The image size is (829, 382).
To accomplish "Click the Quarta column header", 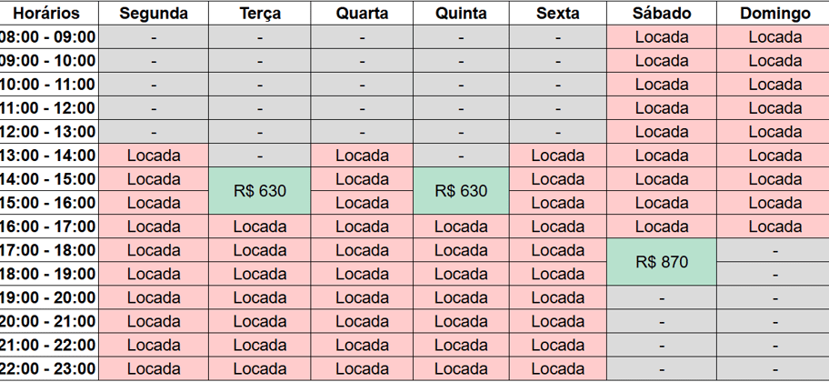I will (362, 14).
